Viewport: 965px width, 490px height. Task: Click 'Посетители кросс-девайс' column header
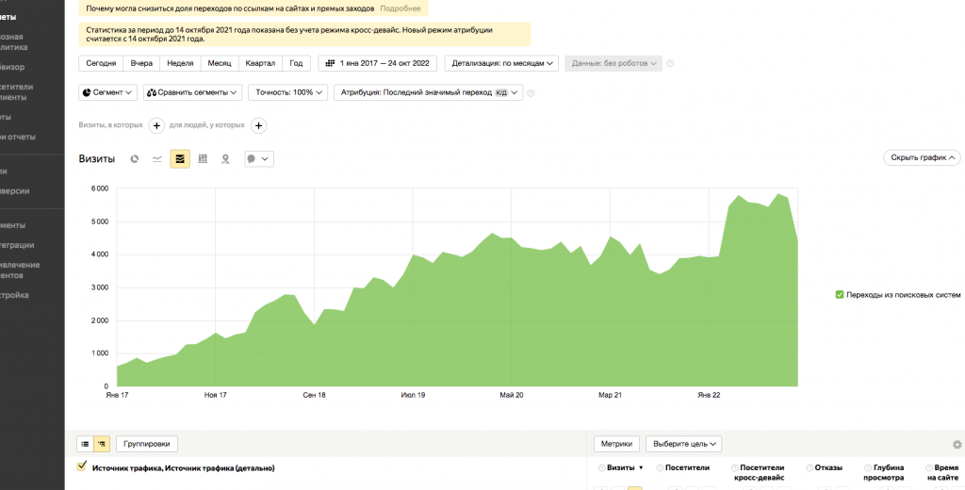(x=761, y=472)
